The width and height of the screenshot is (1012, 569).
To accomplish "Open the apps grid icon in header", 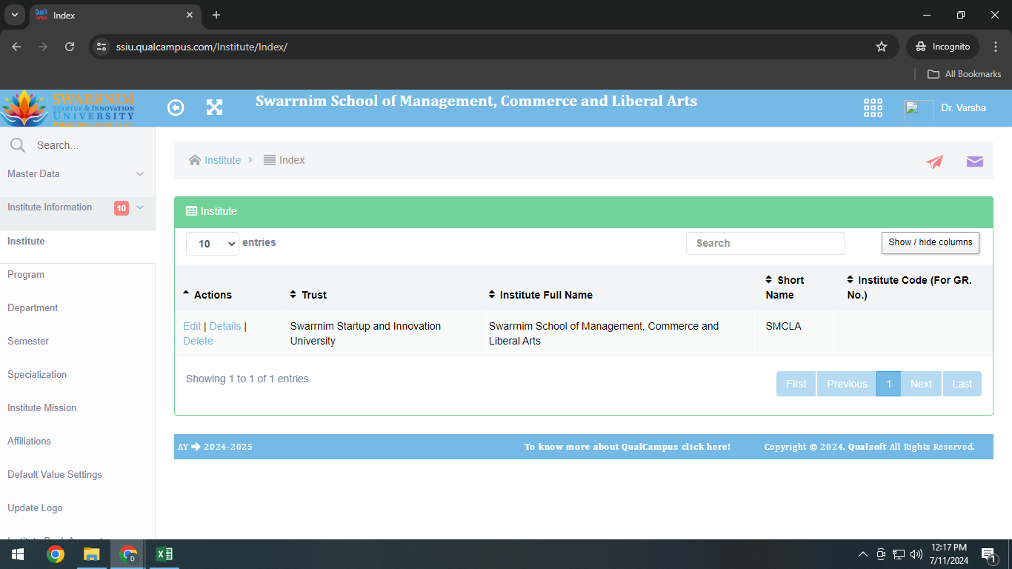I will tap(873, 108).
